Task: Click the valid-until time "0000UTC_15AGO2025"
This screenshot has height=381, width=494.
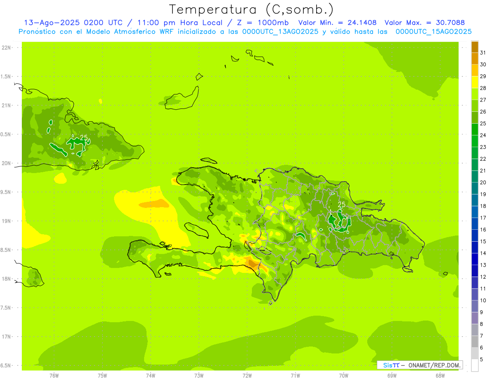Action: [x=433, y=32]
